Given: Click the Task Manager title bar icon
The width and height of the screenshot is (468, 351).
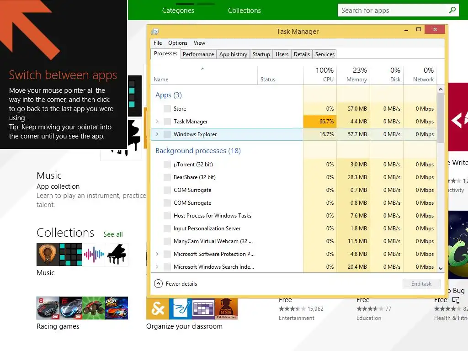Looking at the screenshot, I should [155, 32].
